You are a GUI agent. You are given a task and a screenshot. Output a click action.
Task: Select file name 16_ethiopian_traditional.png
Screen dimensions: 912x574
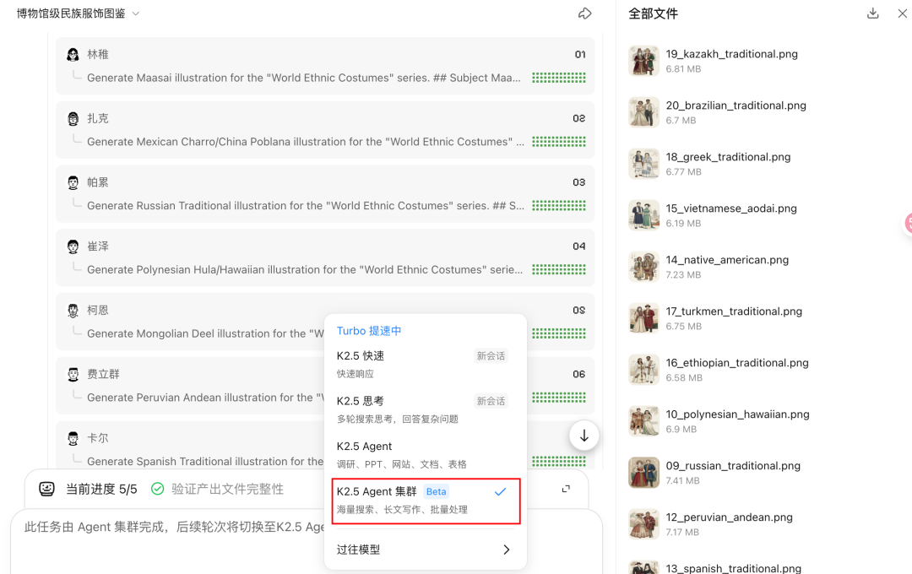(x=737, y=363)
